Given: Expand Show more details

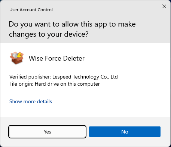Looking at the screenshot, I should coord(31,101).
